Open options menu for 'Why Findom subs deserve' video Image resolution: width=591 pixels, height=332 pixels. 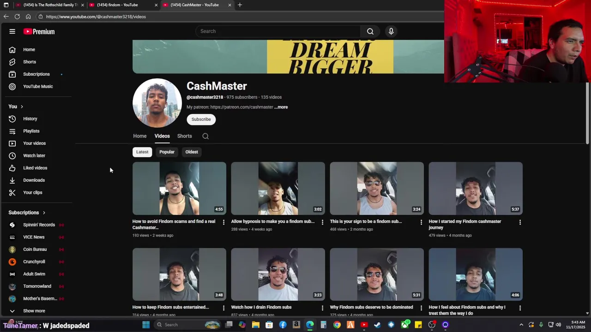[x=421, y=308]
